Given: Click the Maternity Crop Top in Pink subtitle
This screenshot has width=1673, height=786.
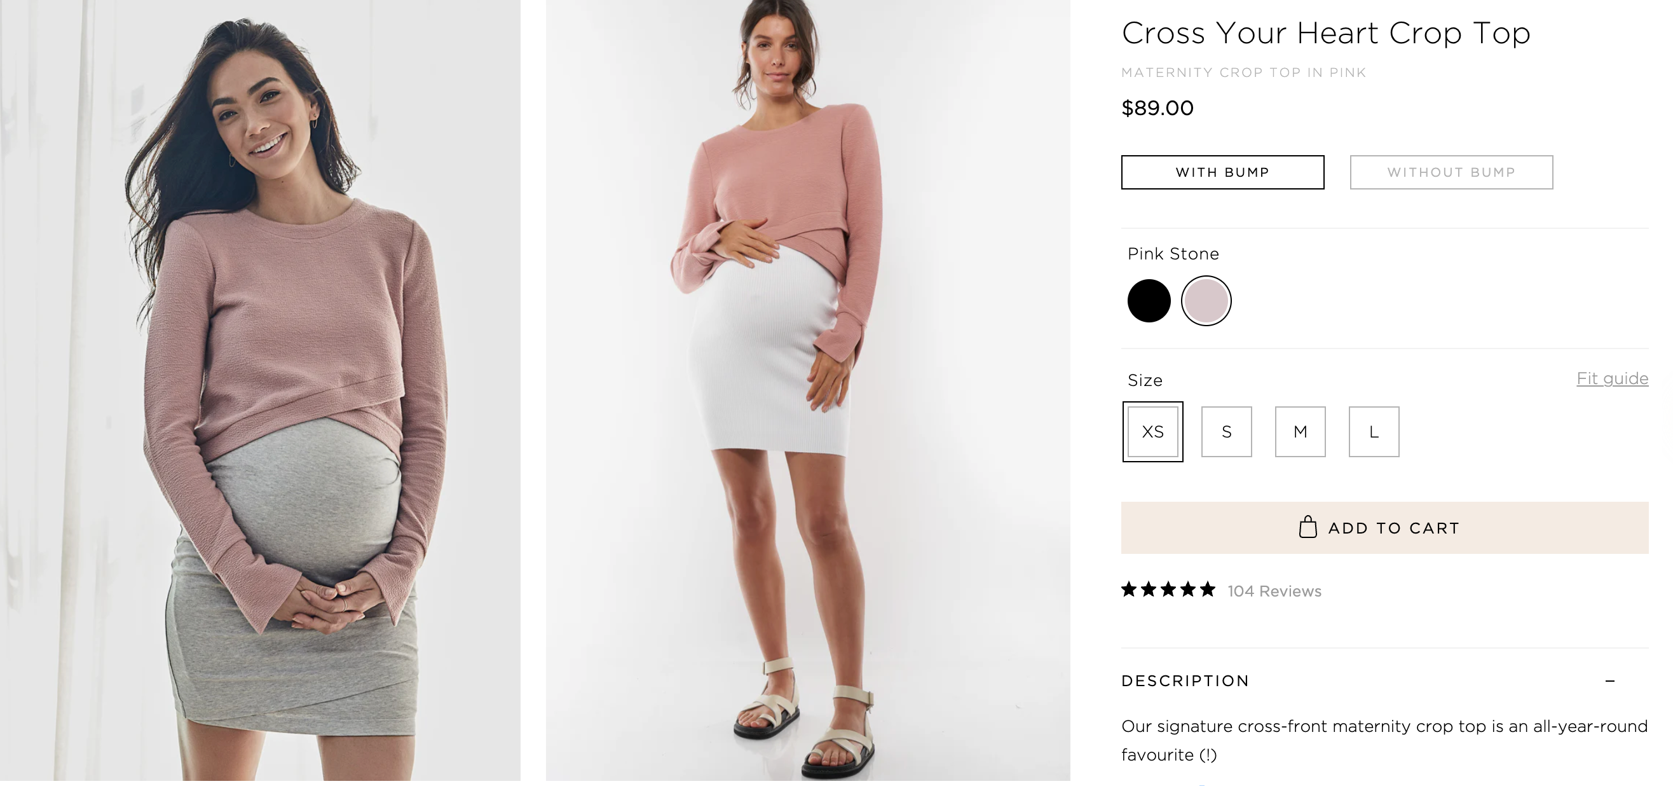Looking at the screenshot, I should 1244,72.
